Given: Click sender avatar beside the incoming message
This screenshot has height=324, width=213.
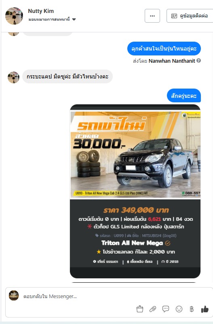Looking at the screenshot, I should point(14,77).
